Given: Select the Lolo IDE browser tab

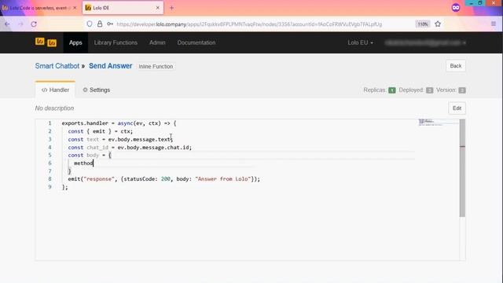Looking at the screenshot, I should pos(123,8).
